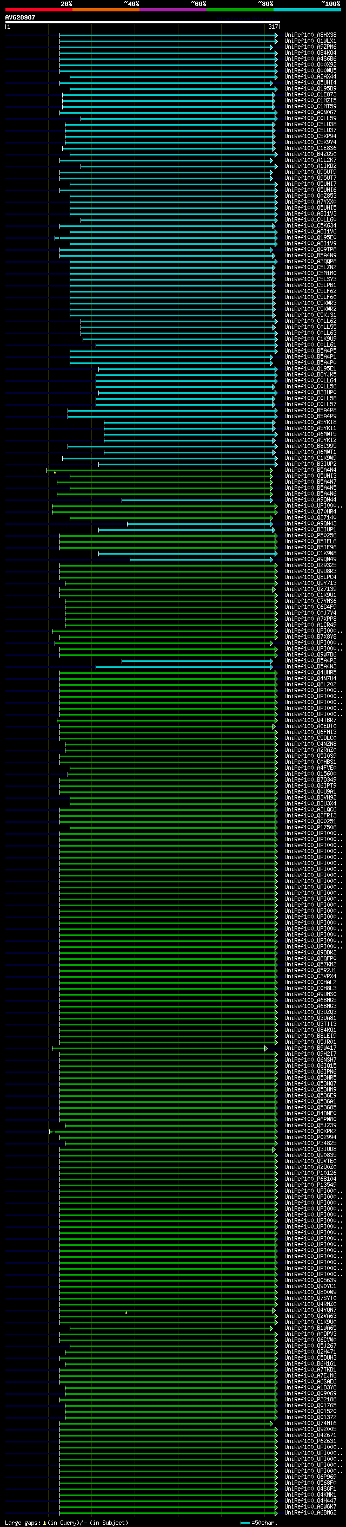Open hit UniRef100_Q1WLX1

(x=310, y=41)
